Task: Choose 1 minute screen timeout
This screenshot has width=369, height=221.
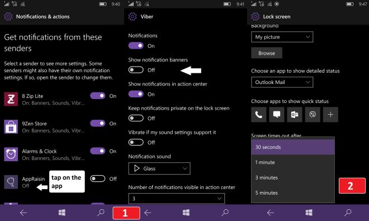Action: click(293, 162)
